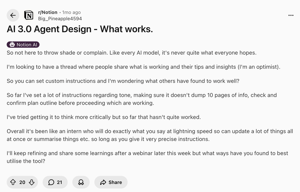Screen dimensions: 300x192
Task: Click the vote score showing 20
Action: [22, 182]
